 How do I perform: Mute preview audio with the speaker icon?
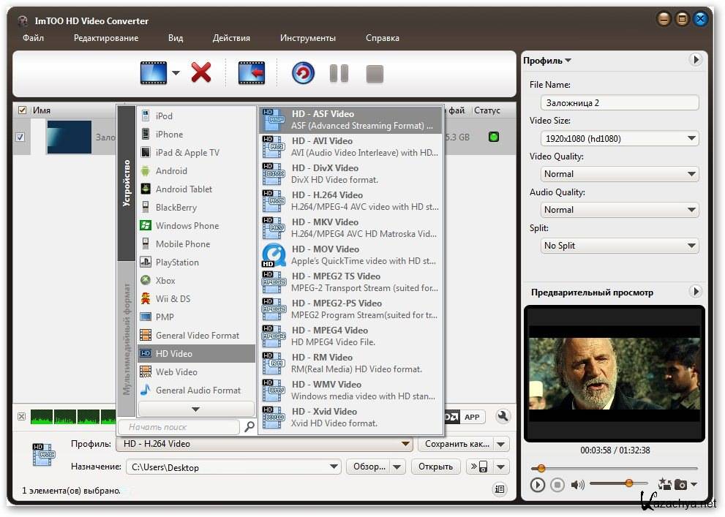[577, 484]
